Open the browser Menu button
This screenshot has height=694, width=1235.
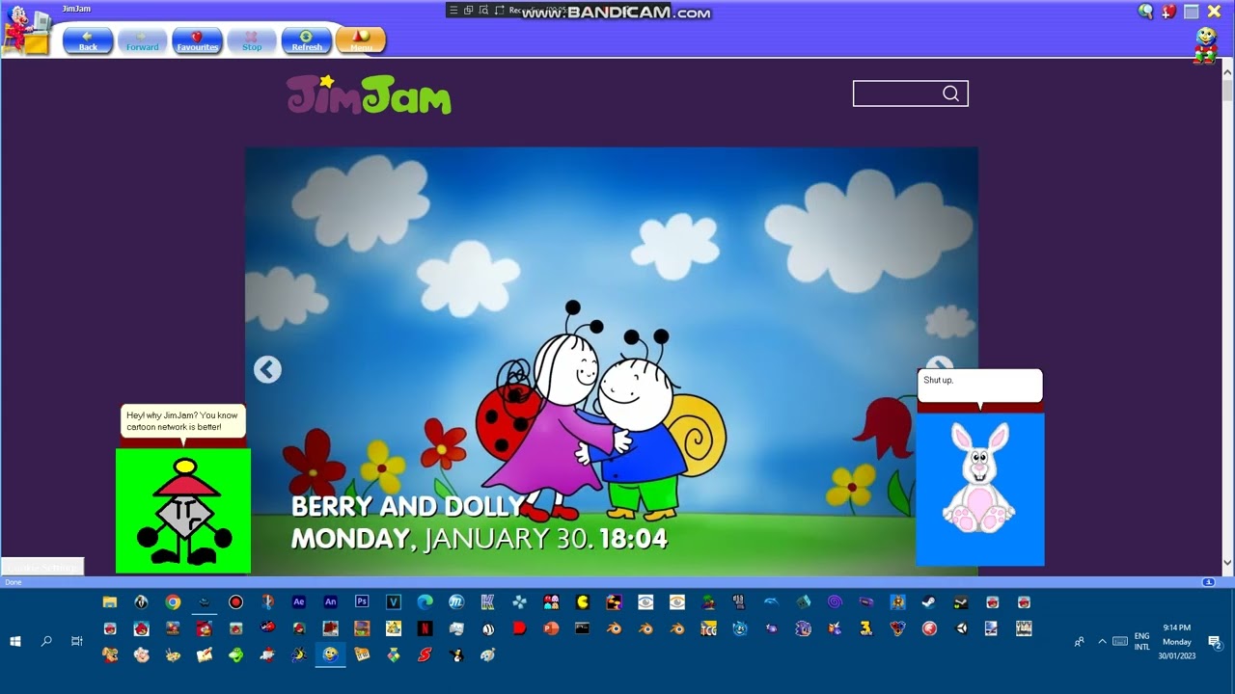coord(361,40)
